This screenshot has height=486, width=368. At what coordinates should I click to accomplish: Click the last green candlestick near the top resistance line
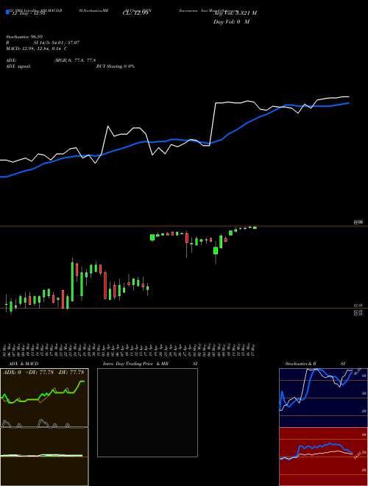(x=255, y=228)
